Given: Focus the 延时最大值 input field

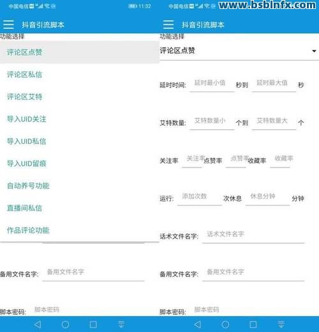Looking at the screenshot, I should click(x=274, y=84).
